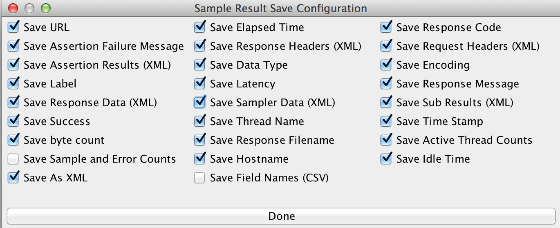The height and width of the screenshot is (228, 560).
Task: Turn off Save Idle Time
Action: (386, 159)
